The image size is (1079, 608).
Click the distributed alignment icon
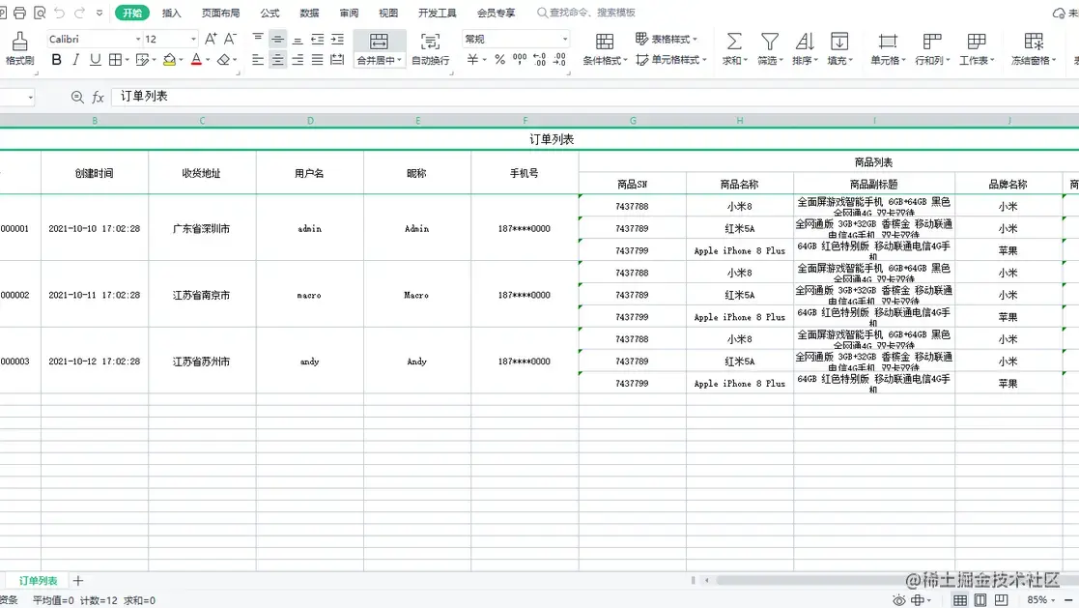click(337, 60)
